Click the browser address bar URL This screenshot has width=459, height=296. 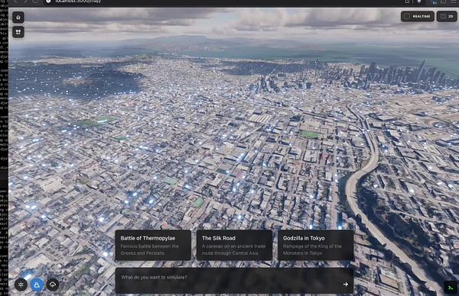tap(78, 2)
